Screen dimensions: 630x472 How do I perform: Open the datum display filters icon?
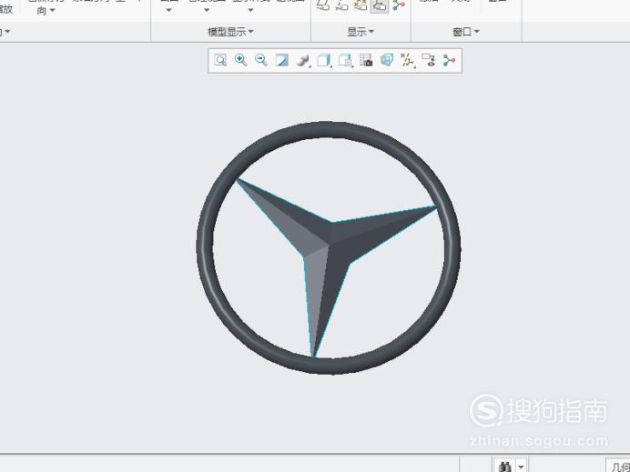(x=407, y=61)
